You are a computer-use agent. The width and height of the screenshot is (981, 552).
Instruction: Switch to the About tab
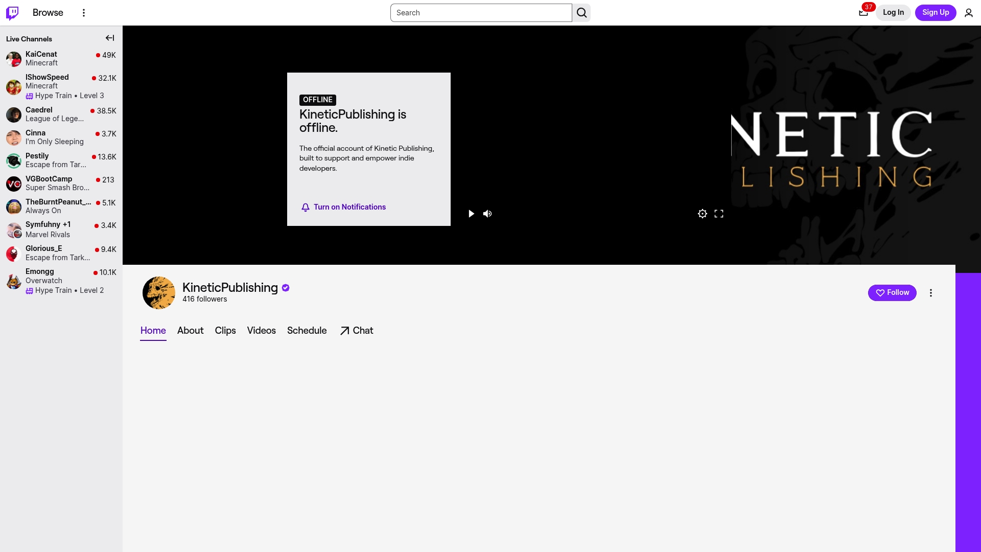click(x=191, y=331)
